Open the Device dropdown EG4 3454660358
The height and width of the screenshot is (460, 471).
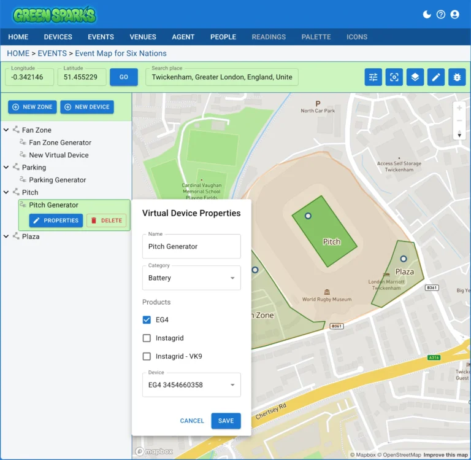click(191, 385)
